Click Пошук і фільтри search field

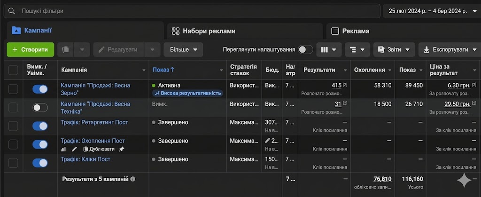tap(192, 11)
